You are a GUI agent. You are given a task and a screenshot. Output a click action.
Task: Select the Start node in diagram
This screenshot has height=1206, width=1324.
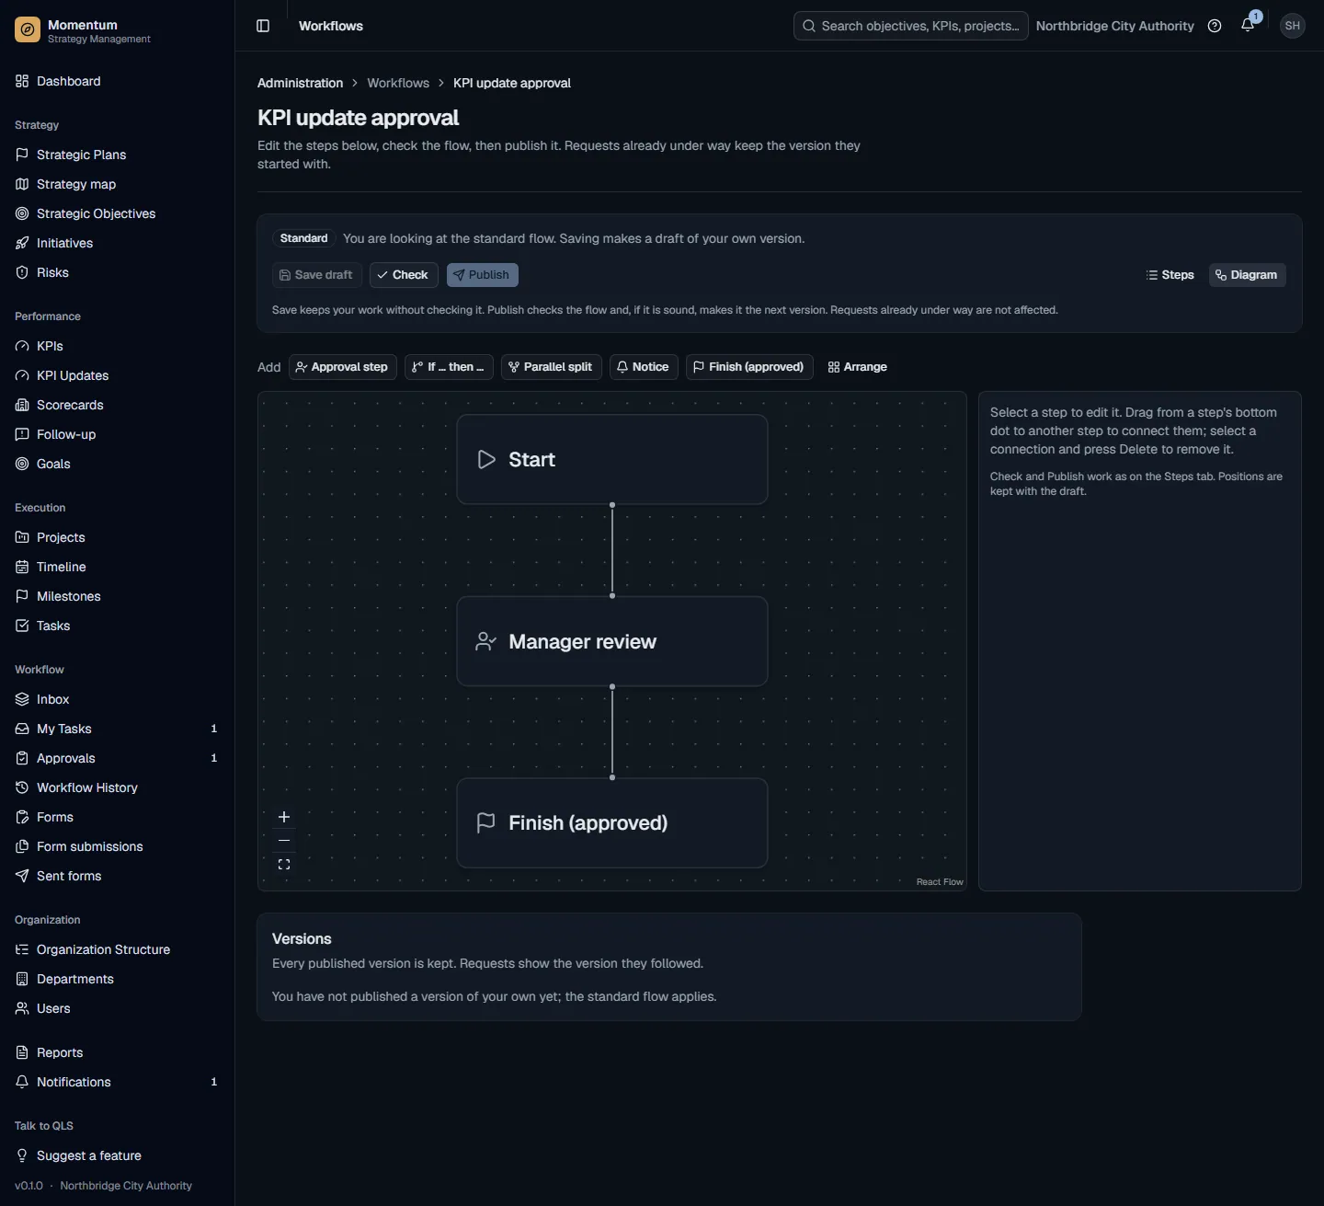tap(612, 459)
